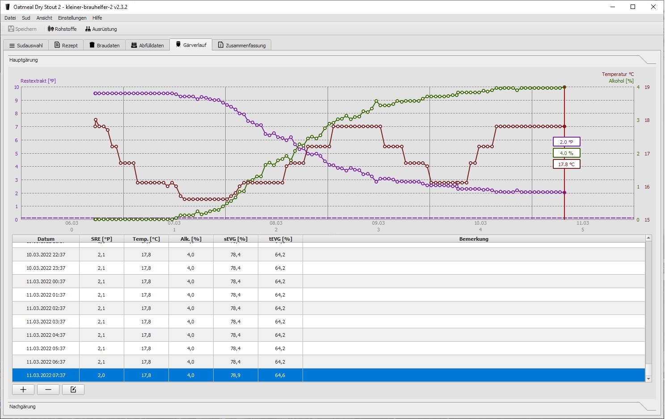
Task: Go to the Braudaten tab
Action: [x=105, y=46]
